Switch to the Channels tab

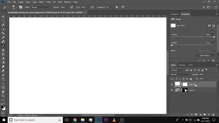[x=182, y=65]
